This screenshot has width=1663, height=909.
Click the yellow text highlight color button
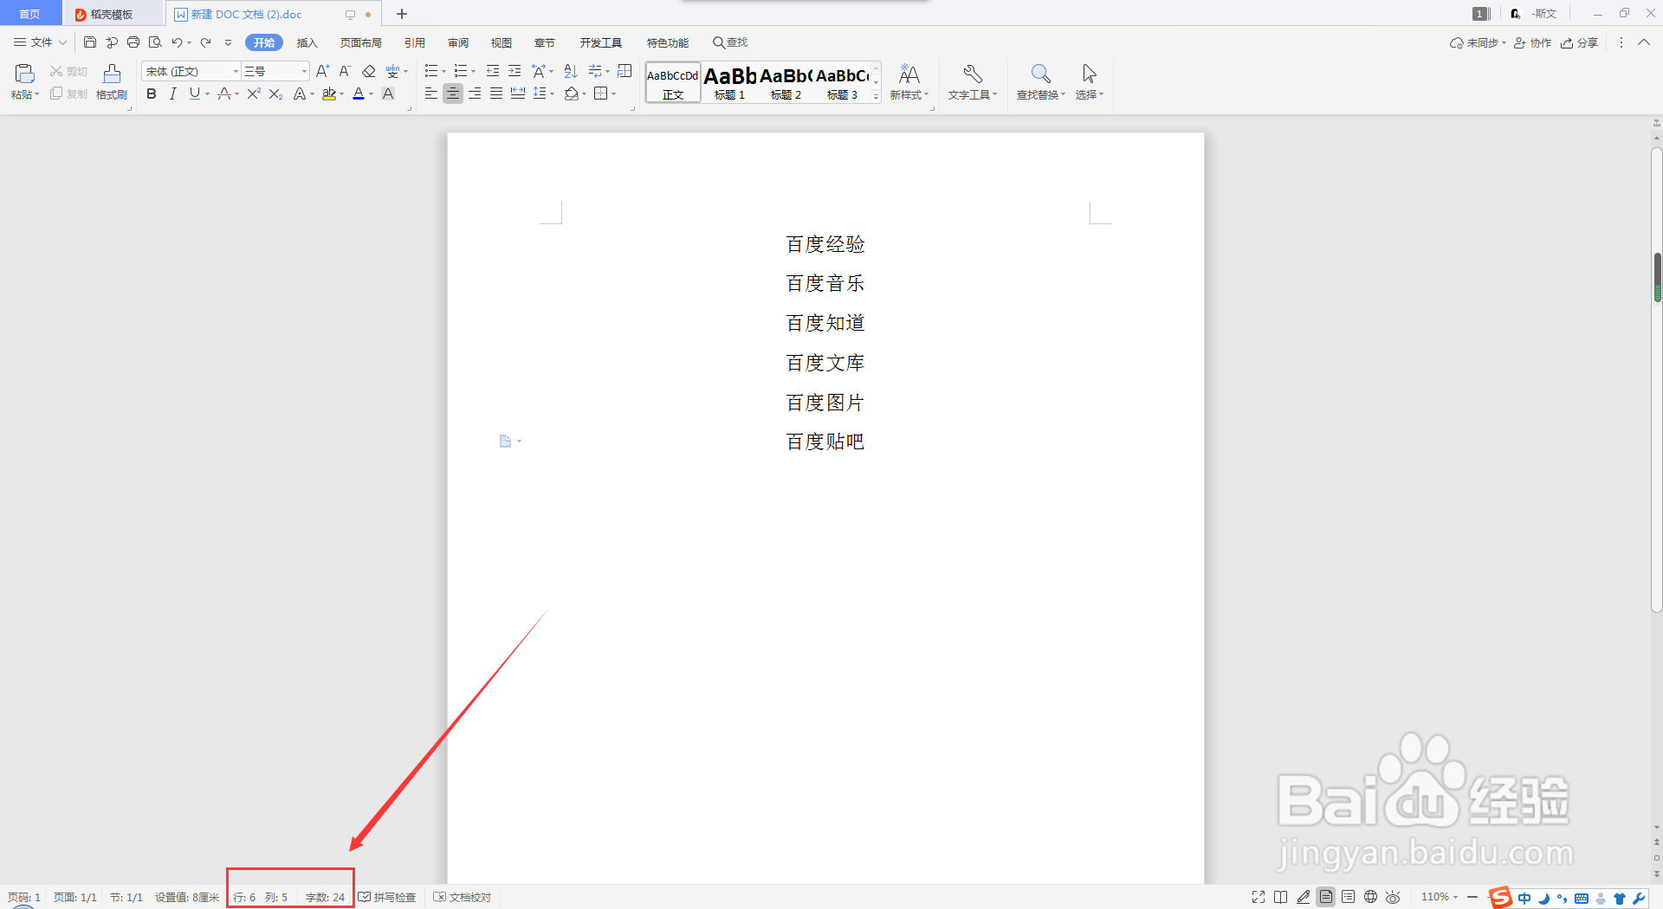pos(329,93)
